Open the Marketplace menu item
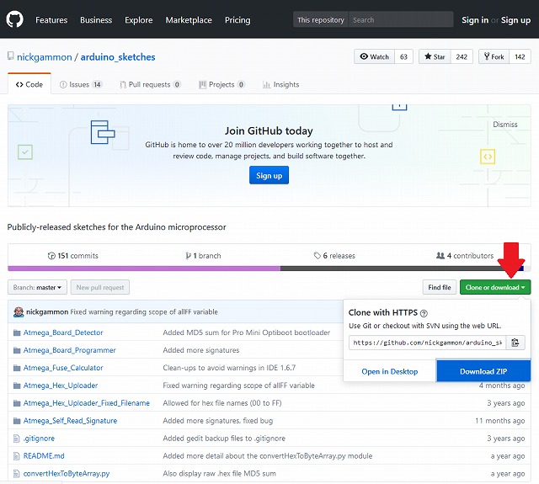 (189, 20)
